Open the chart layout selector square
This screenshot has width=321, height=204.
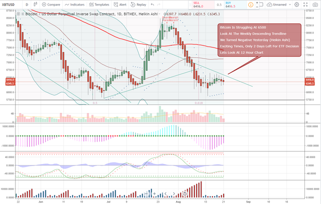click(x=261, y=4)
